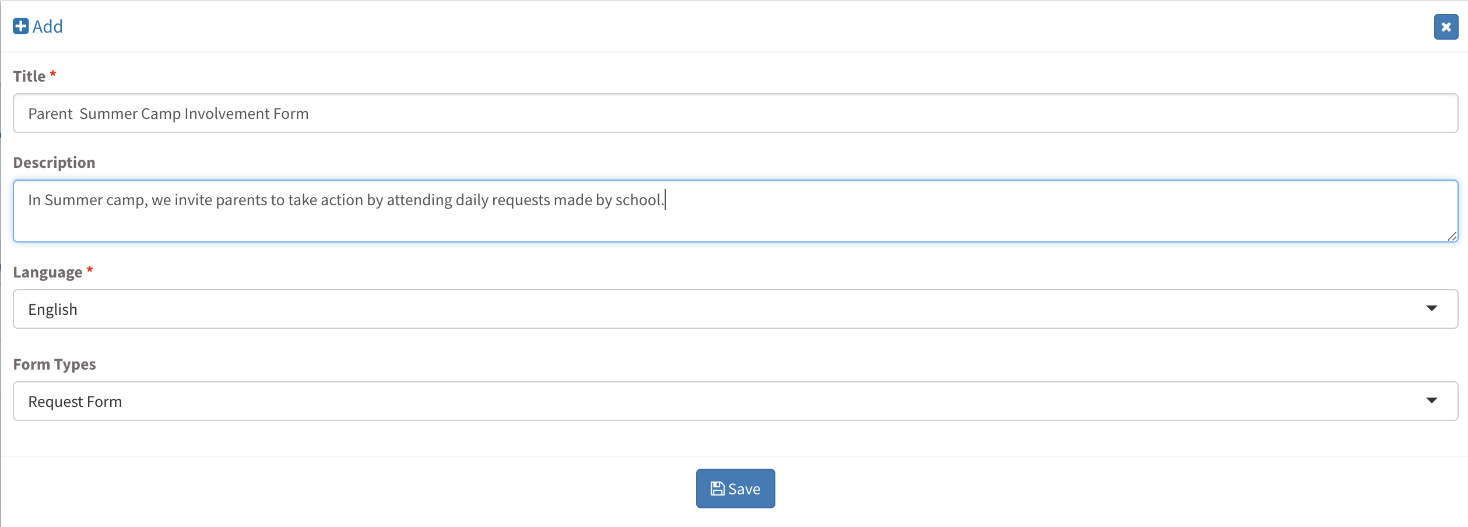Viewport: 1468px width, 527px height.
Task: Grab the Description textarea resize handle
Action: pyautogui.click(x=1452, y=236)
